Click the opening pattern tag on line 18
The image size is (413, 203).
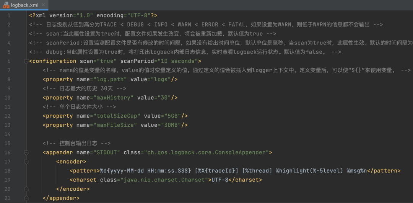tap(85, 171)
